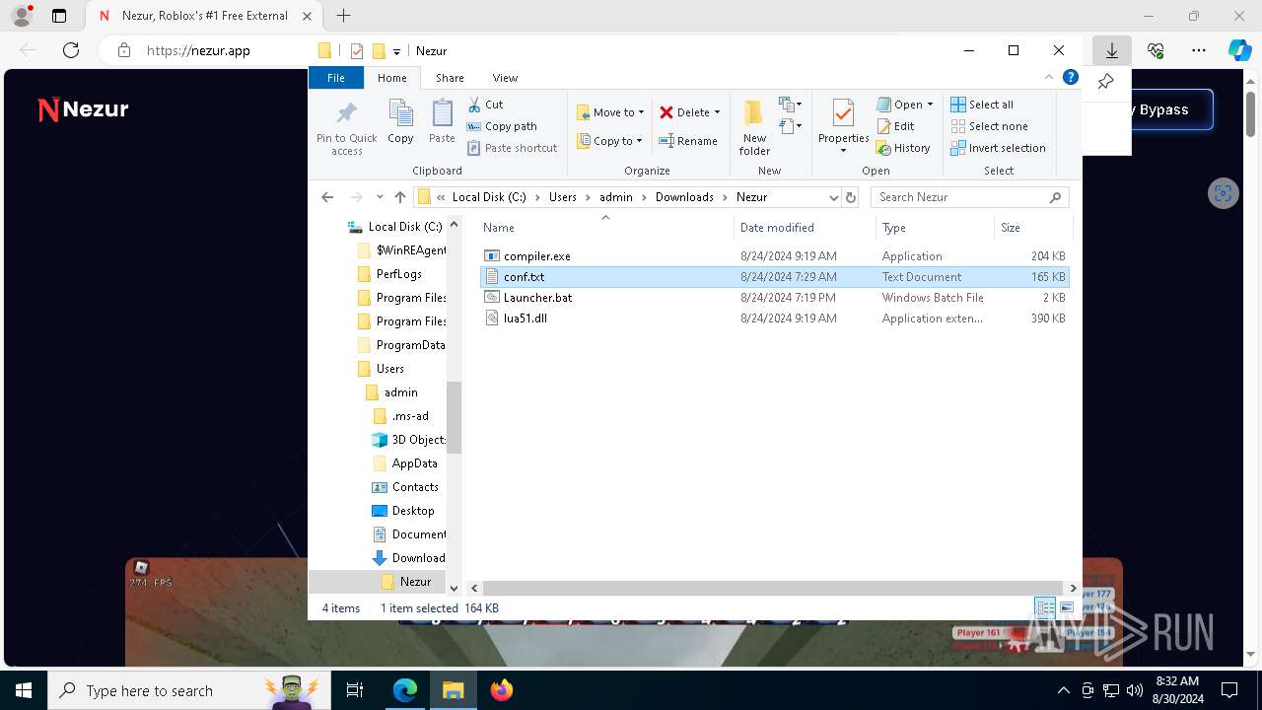Open the File menu

coord(336,78)
